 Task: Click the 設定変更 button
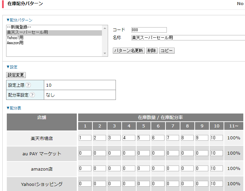[16, 75]
